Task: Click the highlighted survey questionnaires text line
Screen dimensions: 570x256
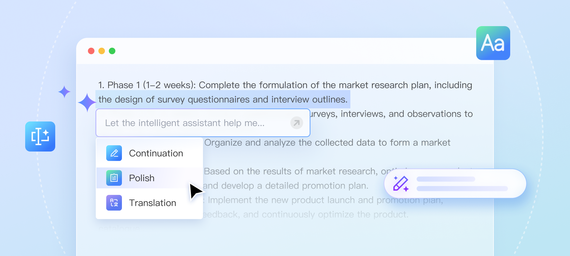Action: (223, 100)
